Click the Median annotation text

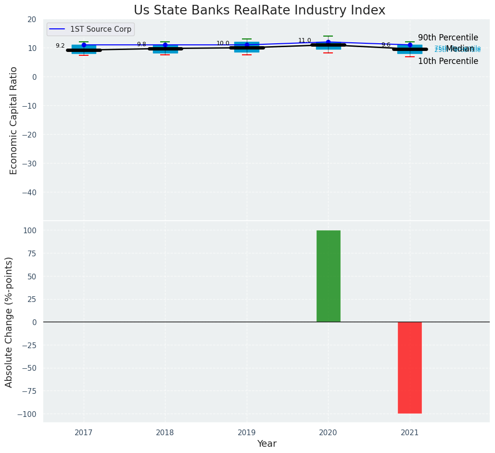459,49
